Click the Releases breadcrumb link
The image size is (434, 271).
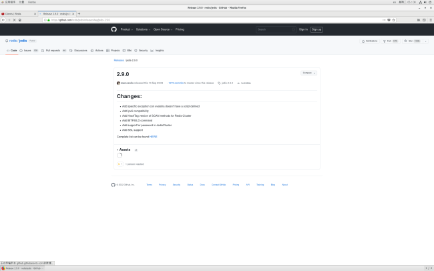pyautogui.click(x=119, y=60)
